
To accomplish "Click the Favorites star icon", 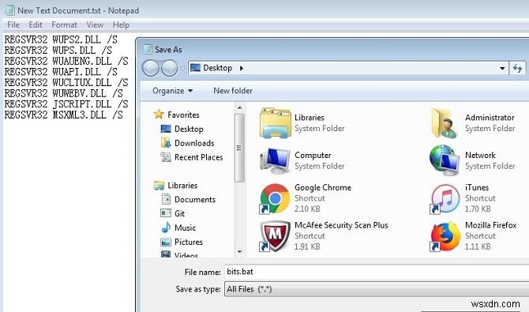I will tap(159, 115).
